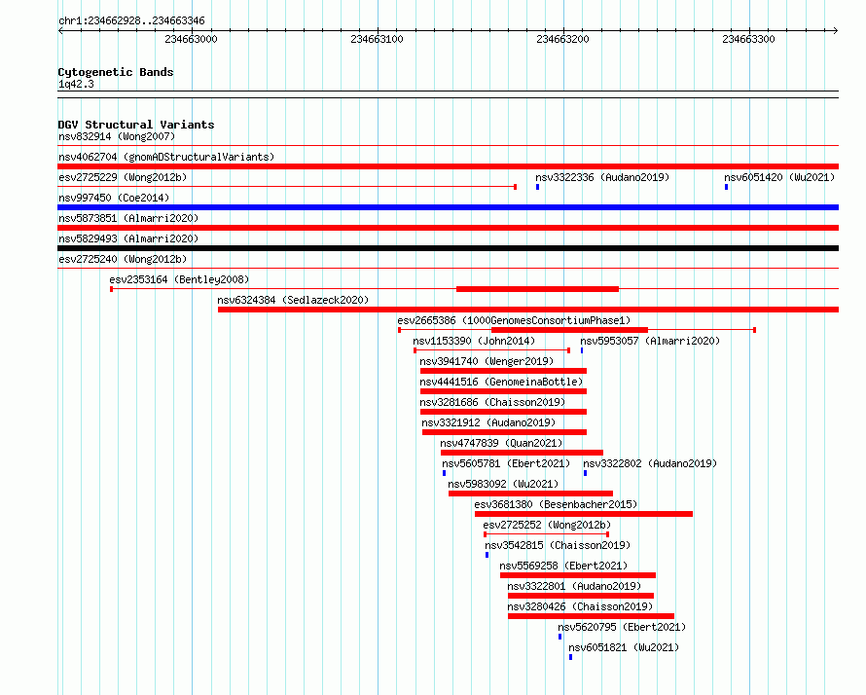Click the nsv6051821 (Wu2021) label

624,647
